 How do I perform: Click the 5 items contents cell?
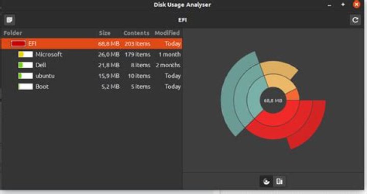pos(141,87)
